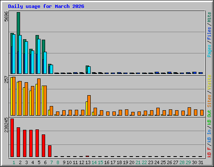Click day label 19 on the x-axis
This screenshot has height=167, width=214.
coord(125,162)
